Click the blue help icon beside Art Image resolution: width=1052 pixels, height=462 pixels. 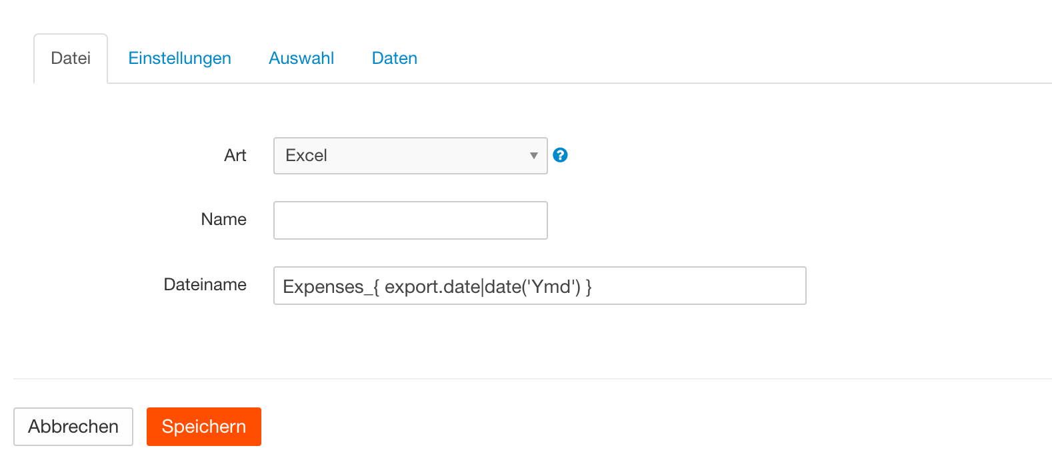561,155
